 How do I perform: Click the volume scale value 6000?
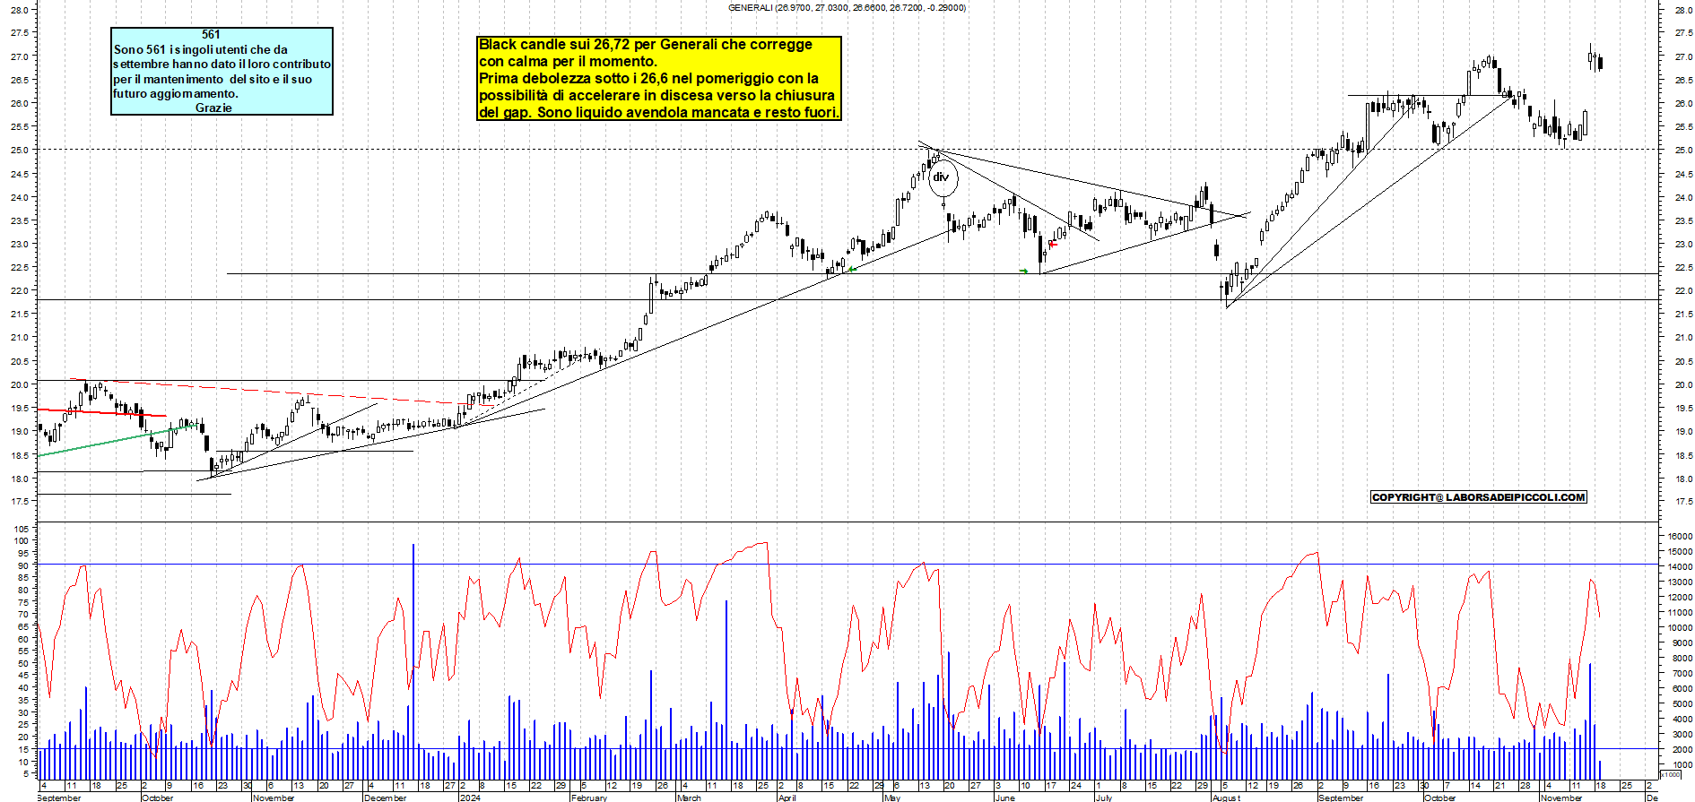pyautogui.click(x=1682, y=689)
